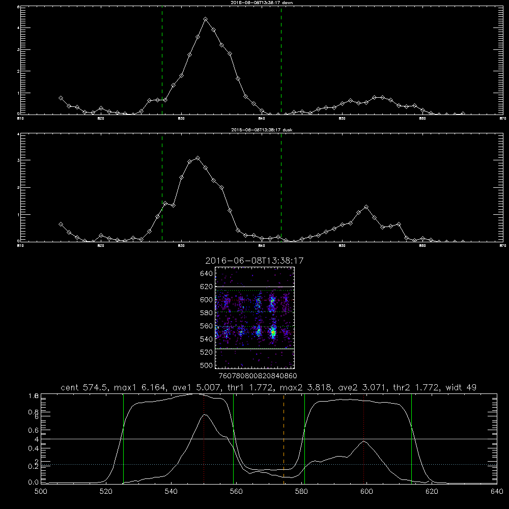Click the '560' label on the image y-axis
The height and width of the screenshot is (509, 509).
[x=207, y=326]
